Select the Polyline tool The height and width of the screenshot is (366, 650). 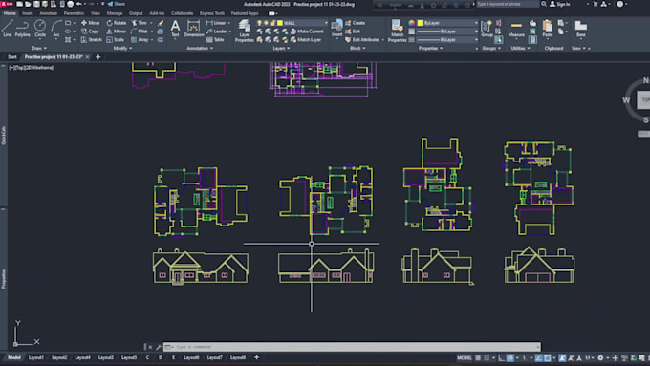(x=22, y=28)
